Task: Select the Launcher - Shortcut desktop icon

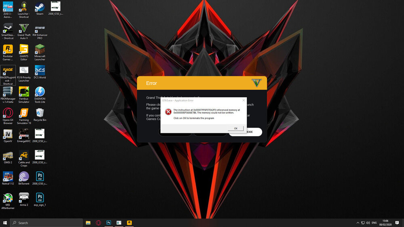Action: point(24,10)
